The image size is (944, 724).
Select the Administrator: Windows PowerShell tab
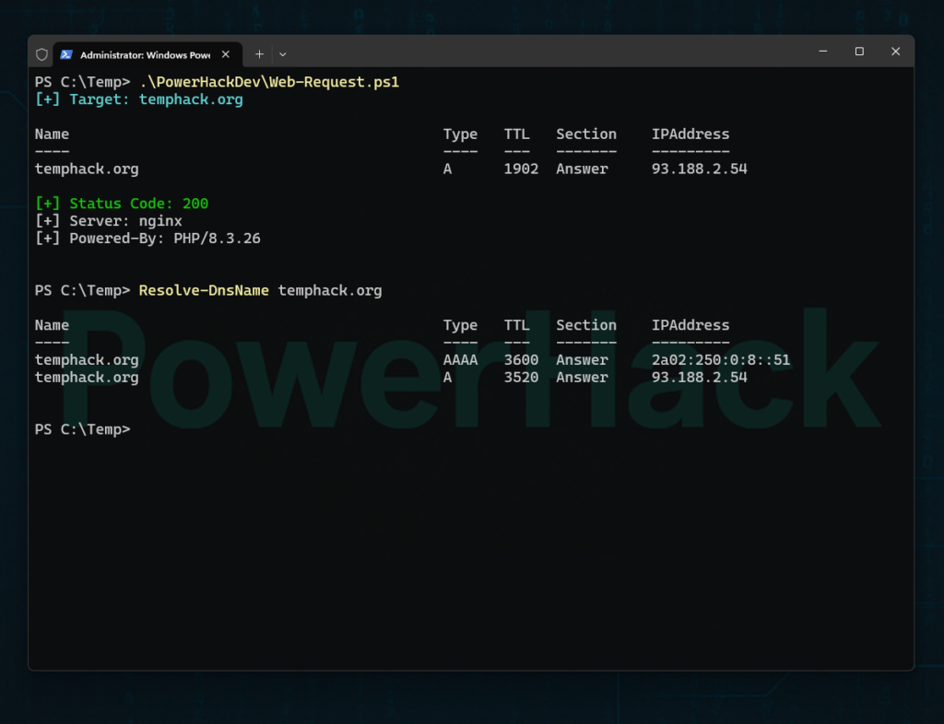coord(145,54)
